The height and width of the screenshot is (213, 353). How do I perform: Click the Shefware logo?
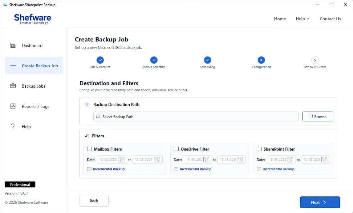(x=33, y=19)
